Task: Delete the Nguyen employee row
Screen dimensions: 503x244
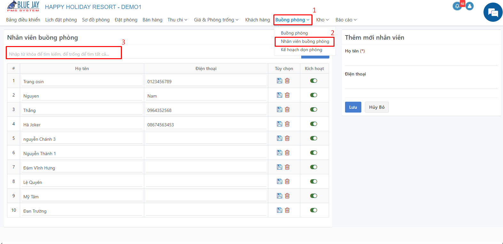Action: pyautogui.click(x=287, y=95)
